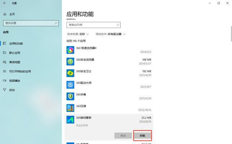
Task: Open 启动 in the sidebar
Action: point(12,90)
